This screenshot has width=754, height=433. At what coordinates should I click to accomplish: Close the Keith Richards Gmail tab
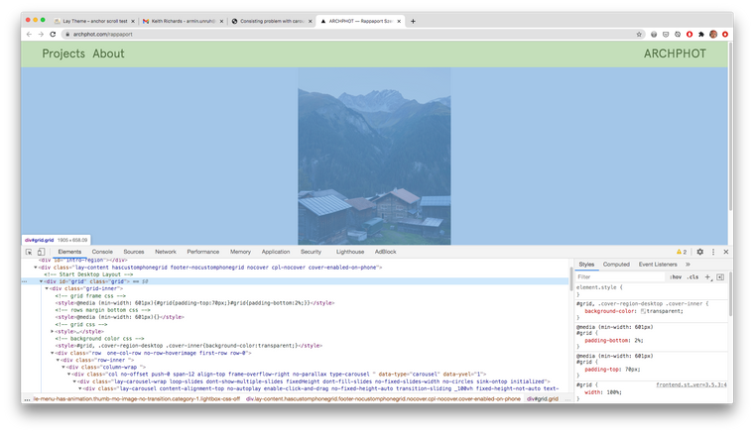point(221,21)
